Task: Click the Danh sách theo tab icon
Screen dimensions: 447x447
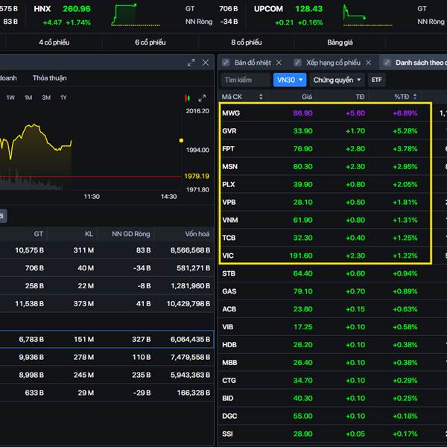Action: pos(388,63)
